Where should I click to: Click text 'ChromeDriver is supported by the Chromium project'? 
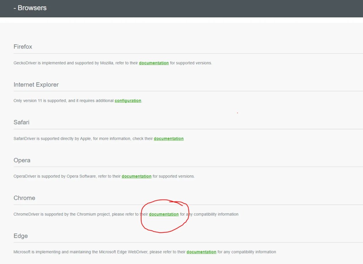pyautogui.click(x=62, y=214)
